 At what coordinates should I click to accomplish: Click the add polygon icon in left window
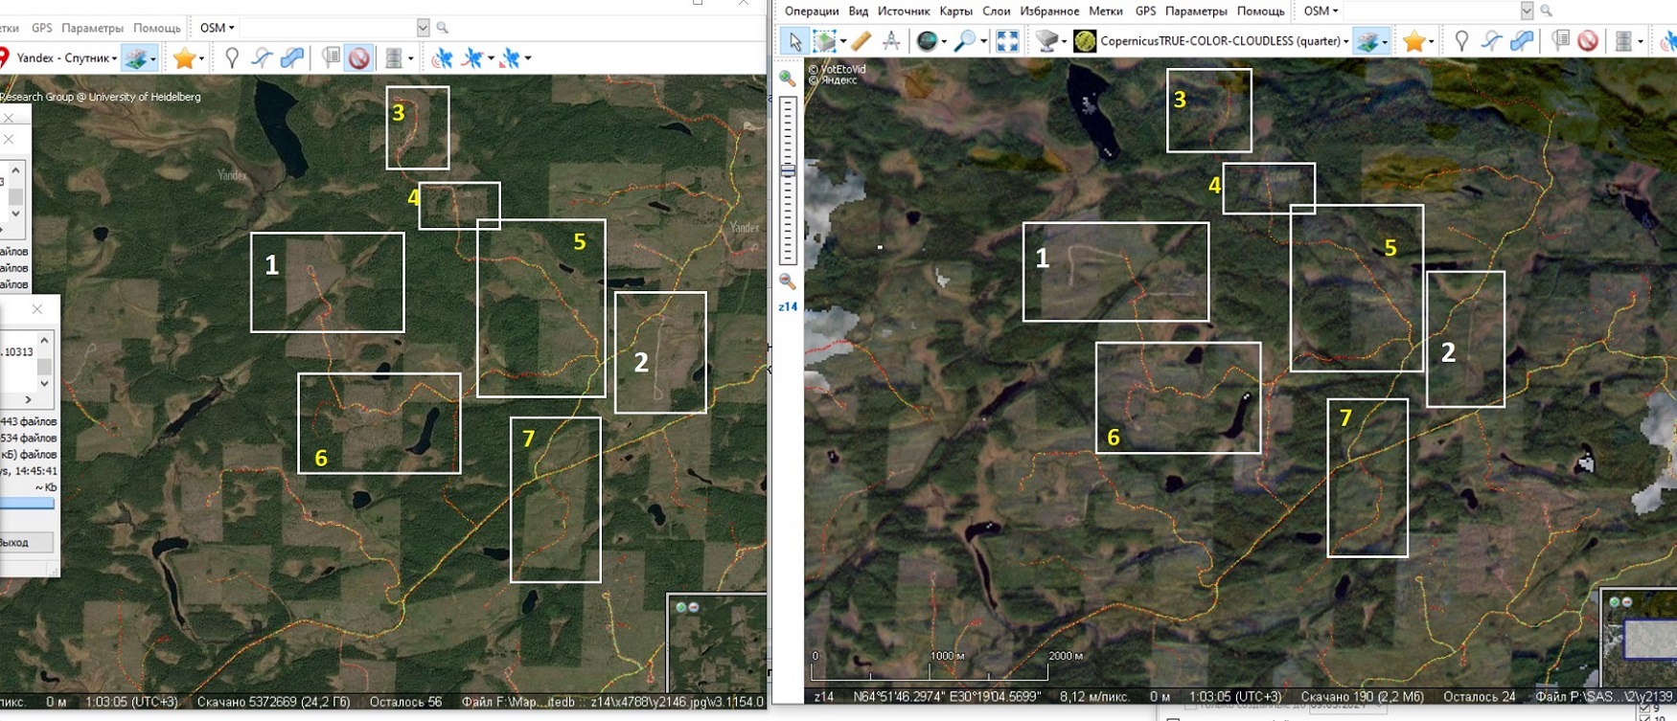292,58
